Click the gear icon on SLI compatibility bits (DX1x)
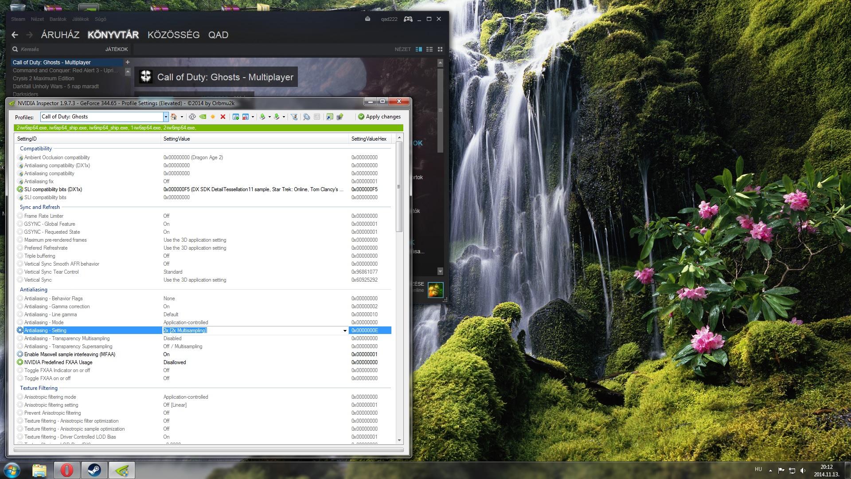Screen dimensions: 851x479 20,189
